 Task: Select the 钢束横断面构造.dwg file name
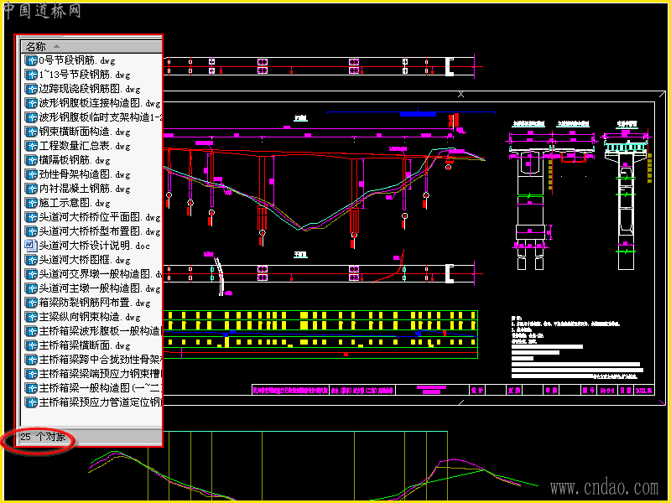[85, 132]
